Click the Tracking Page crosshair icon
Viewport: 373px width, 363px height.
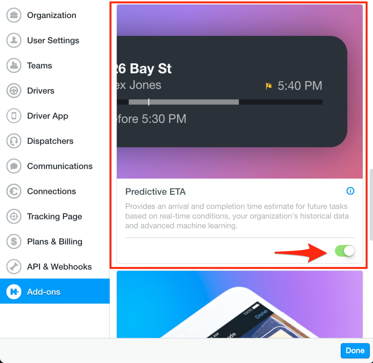14,216
